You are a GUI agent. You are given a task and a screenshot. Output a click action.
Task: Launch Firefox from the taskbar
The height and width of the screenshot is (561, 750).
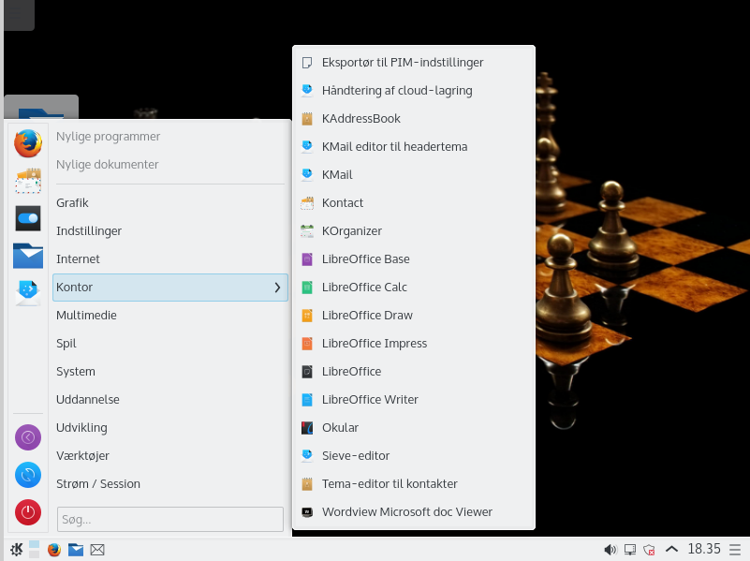[x=54, y=550]
